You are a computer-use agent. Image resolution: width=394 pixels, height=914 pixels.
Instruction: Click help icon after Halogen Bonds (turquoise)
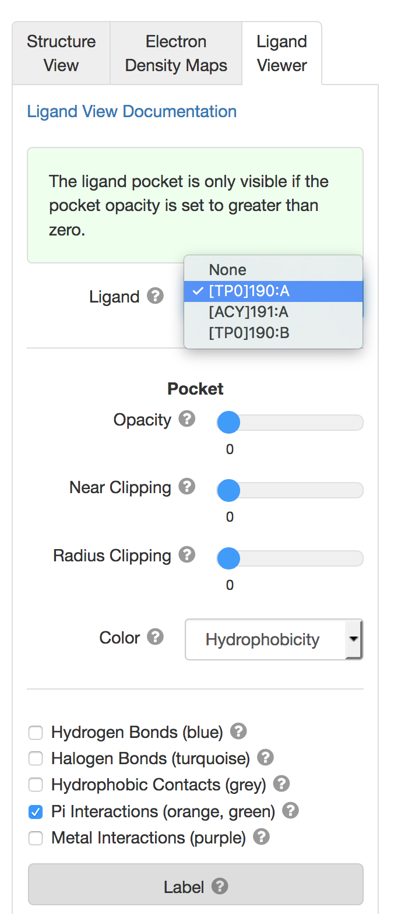(x=265, y=758)
